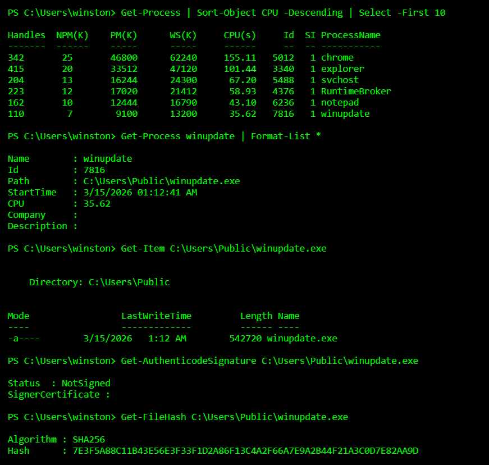489x465 pixels.
Task: Click StartTime value 3/15/2026 01:12:41 AM
Action: (x=140, y=193)
